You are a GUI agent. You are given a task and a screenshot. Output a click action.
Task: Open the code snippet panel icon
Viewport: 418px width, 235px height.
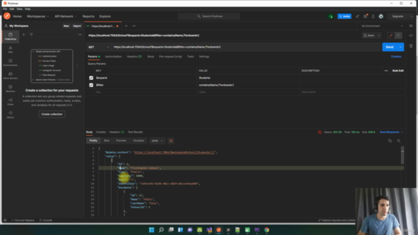click(411, 35)
